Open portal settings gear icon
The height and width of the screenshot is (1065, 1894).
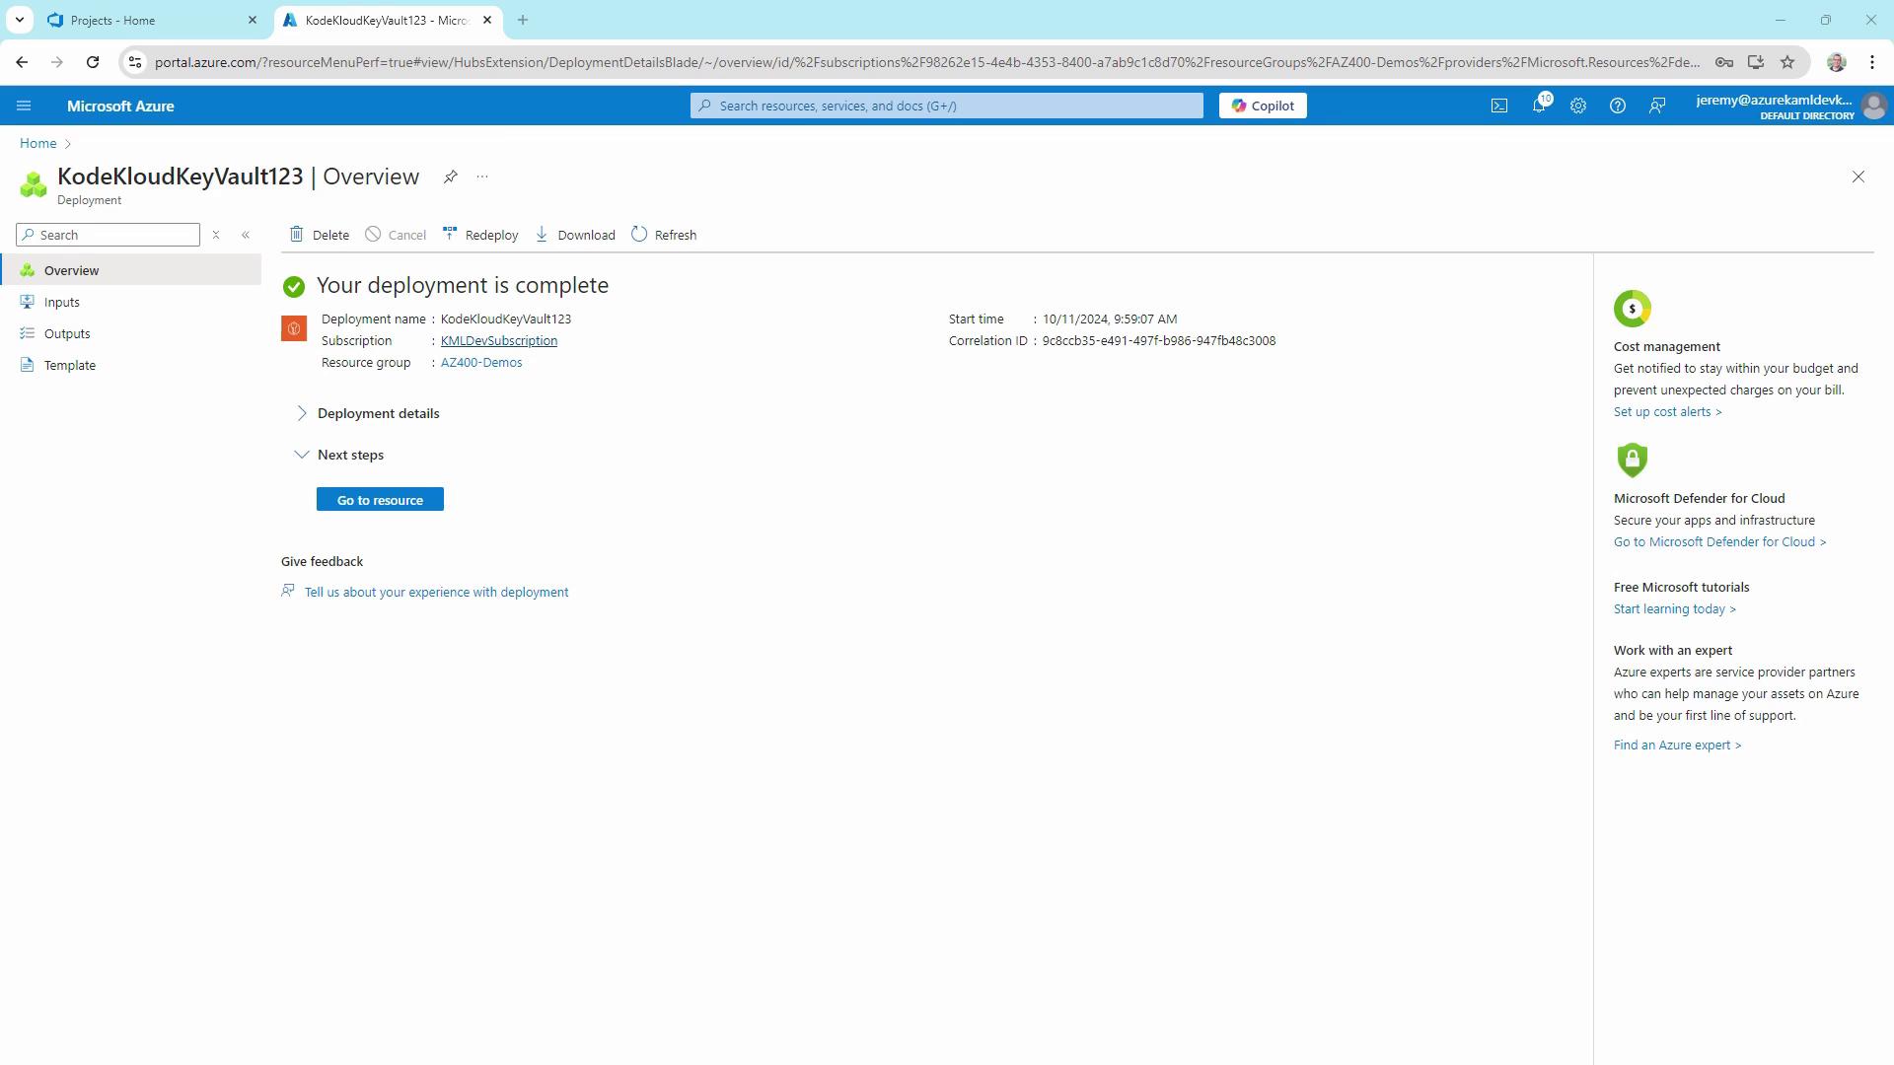coord(1577,106)
